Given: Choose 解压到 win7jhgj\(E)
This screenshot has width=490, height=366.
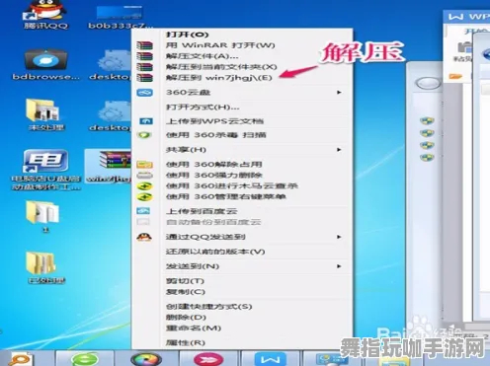Looking at the screenshot, I should click(x=219, y=78).
